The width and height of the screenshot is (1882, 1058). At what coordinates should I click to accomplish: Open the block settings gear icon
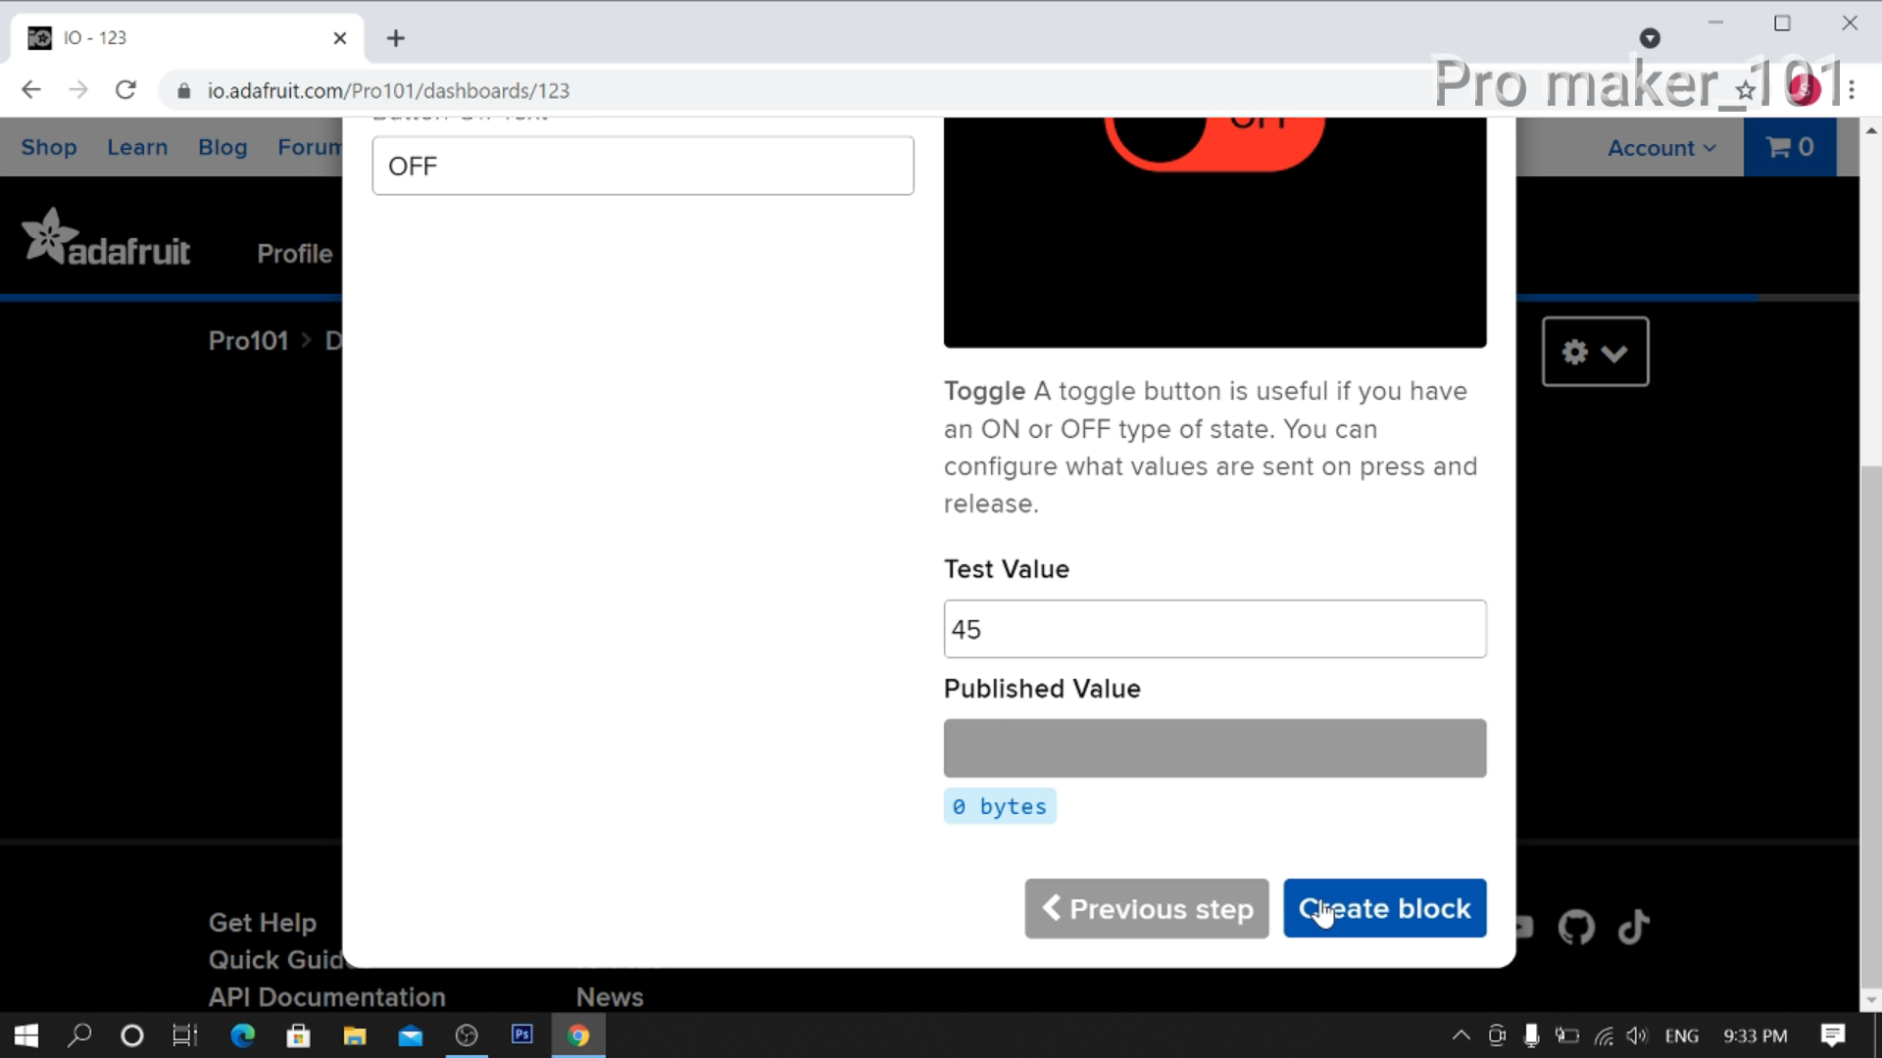[1575, 353]
